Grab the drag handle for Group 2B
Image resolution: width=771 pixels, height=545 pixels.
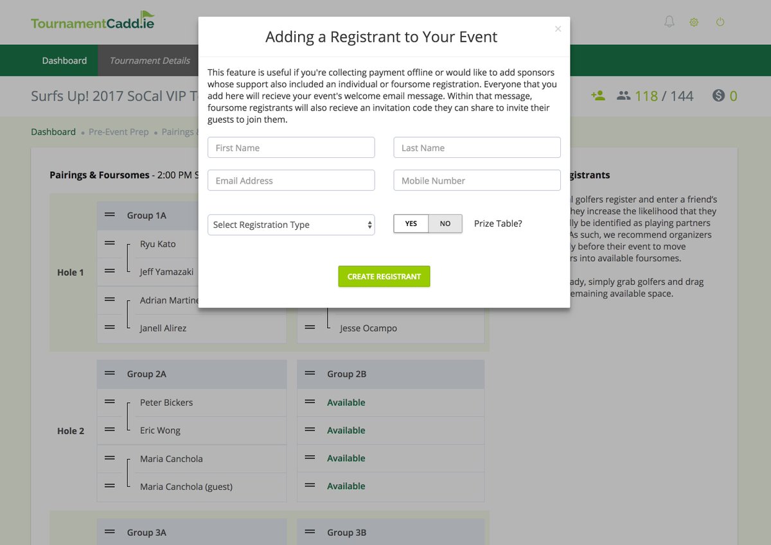[310, 374]
